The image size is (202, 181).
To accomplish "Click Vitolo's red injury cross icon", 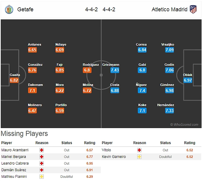I will pyautogui.click(x=139, y=150).
